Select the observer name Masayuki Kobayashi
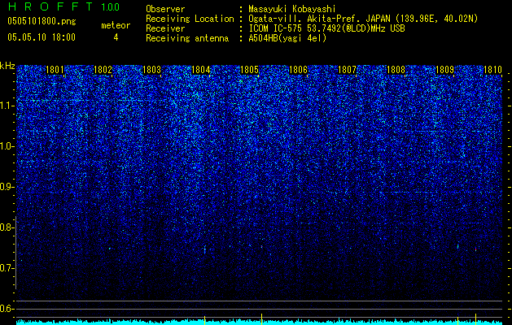The width and height of the screenshot is (512, 325). point(292,9)
